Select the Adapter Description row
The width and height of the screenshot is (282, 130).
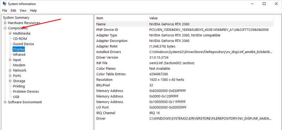pyautogui.click(x=184, y=41)
